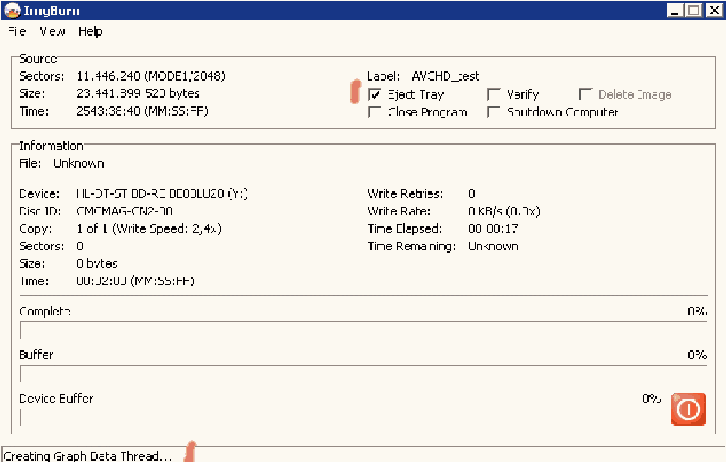Open the File menu

[x=16, y=32]
